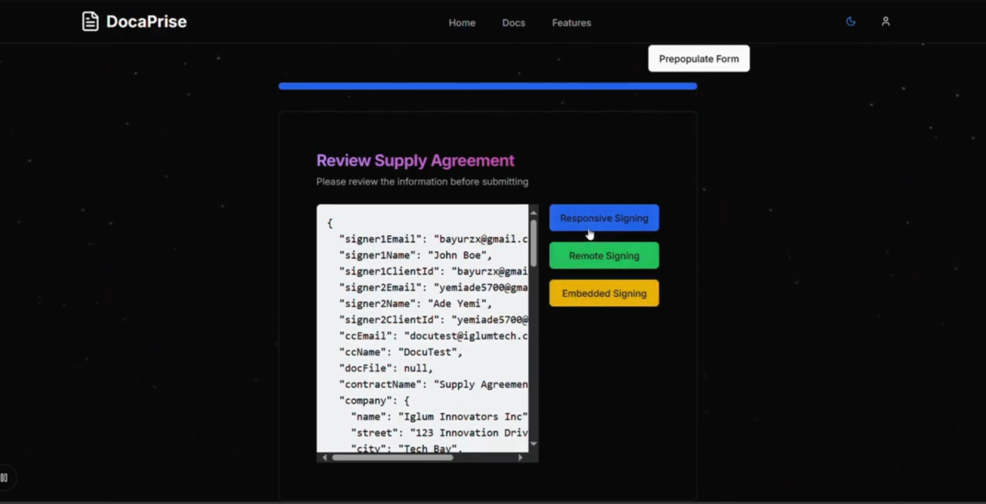Viewport: 986px width, 504px height.
Task: Choose Responsive Signing
Action: (x=604, y=218)
